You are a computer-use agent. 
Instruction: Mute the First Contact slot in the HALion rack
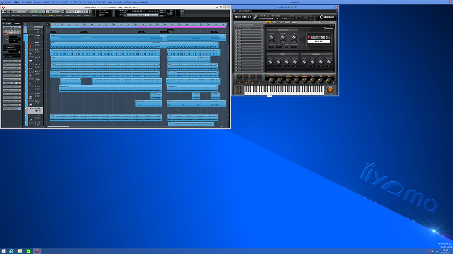tap(238, 28)
